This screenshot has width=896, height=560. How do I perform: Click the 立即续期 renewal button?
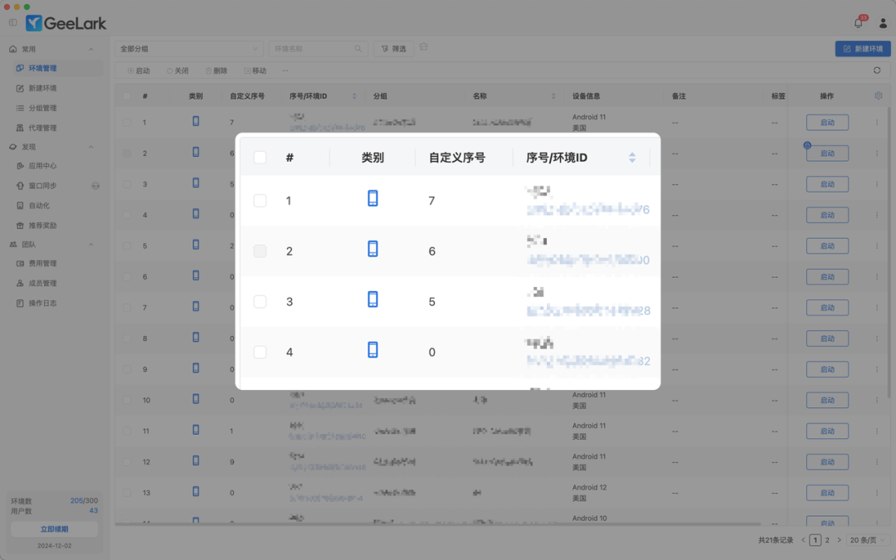point(54,528)
